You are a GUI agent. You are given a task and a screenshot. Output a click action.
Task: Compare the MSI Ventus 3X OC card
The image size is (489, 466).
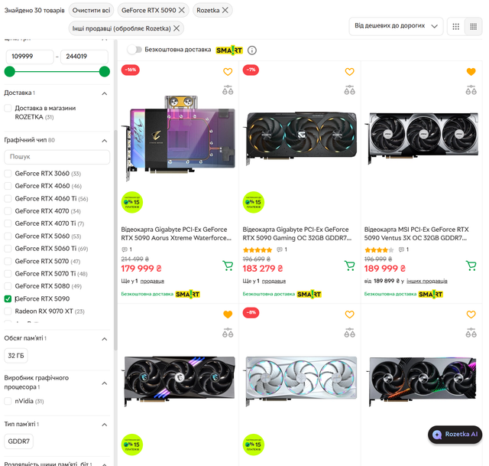tap(471, 90)
